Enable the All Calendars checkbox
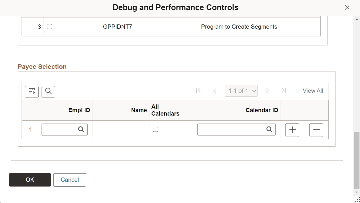This screenshot has width=360, height=203. pyautogui.click(x=155, y=129)
